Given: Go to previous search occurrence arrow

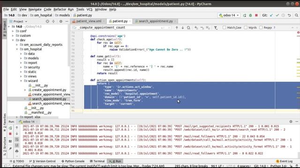Looking at the screenshot, I should pyautogui.click(x=177, y=28).
